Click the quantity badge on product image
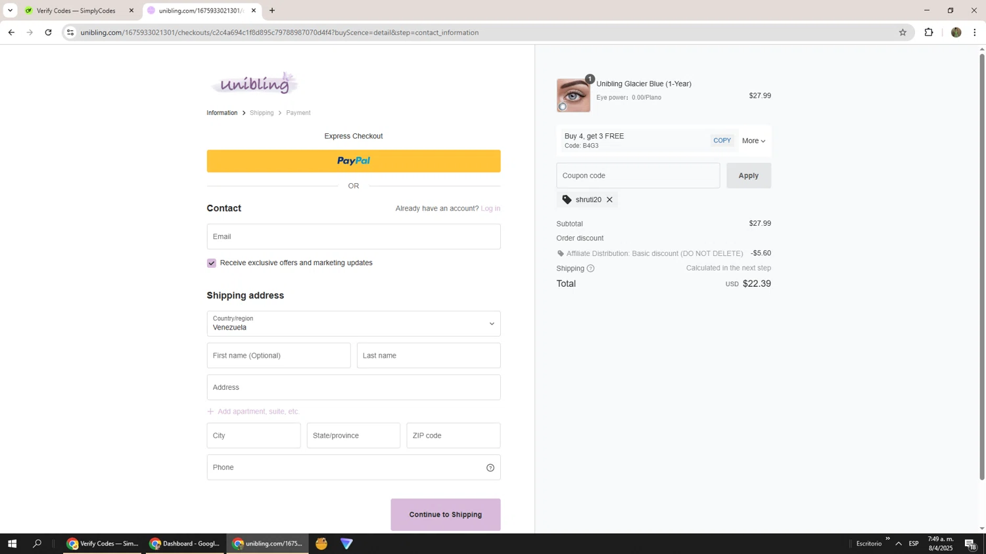This screenshot has height=554, width=986. coord(590,79)
